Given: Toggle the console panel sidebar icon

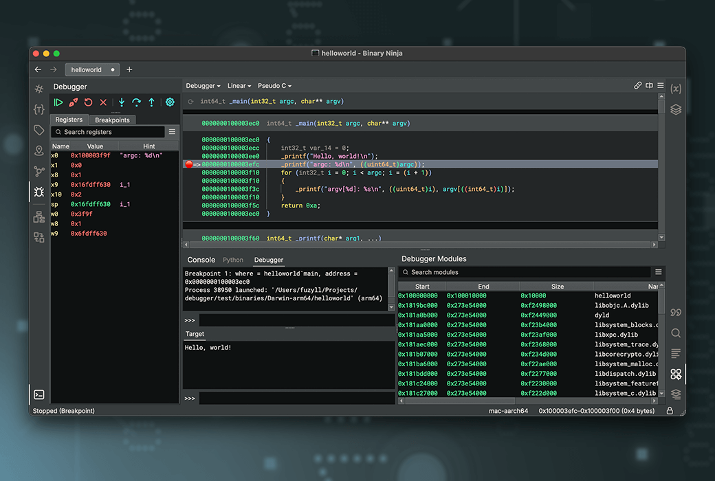Looking at the screenshot, I should [x=39, y=394].
